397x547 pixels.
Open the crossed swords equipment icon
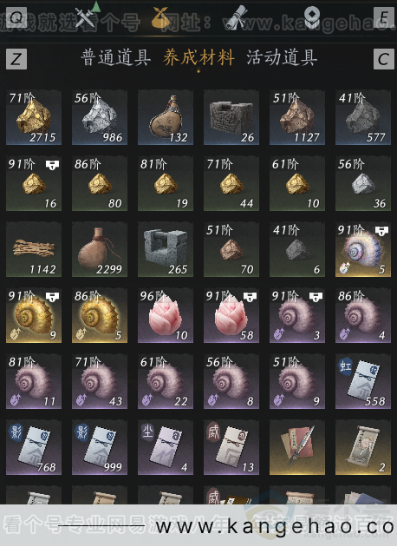tap(84, 17)
